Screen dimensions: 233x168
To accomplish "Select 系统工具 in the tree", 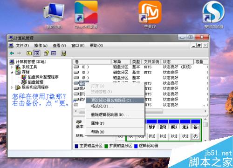I will tap(29, 67).
